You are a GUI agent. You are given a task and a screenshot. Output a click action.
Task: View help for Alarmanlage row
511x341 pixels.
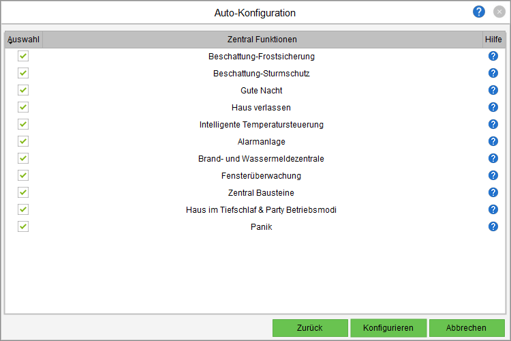[x=493, y=141]
